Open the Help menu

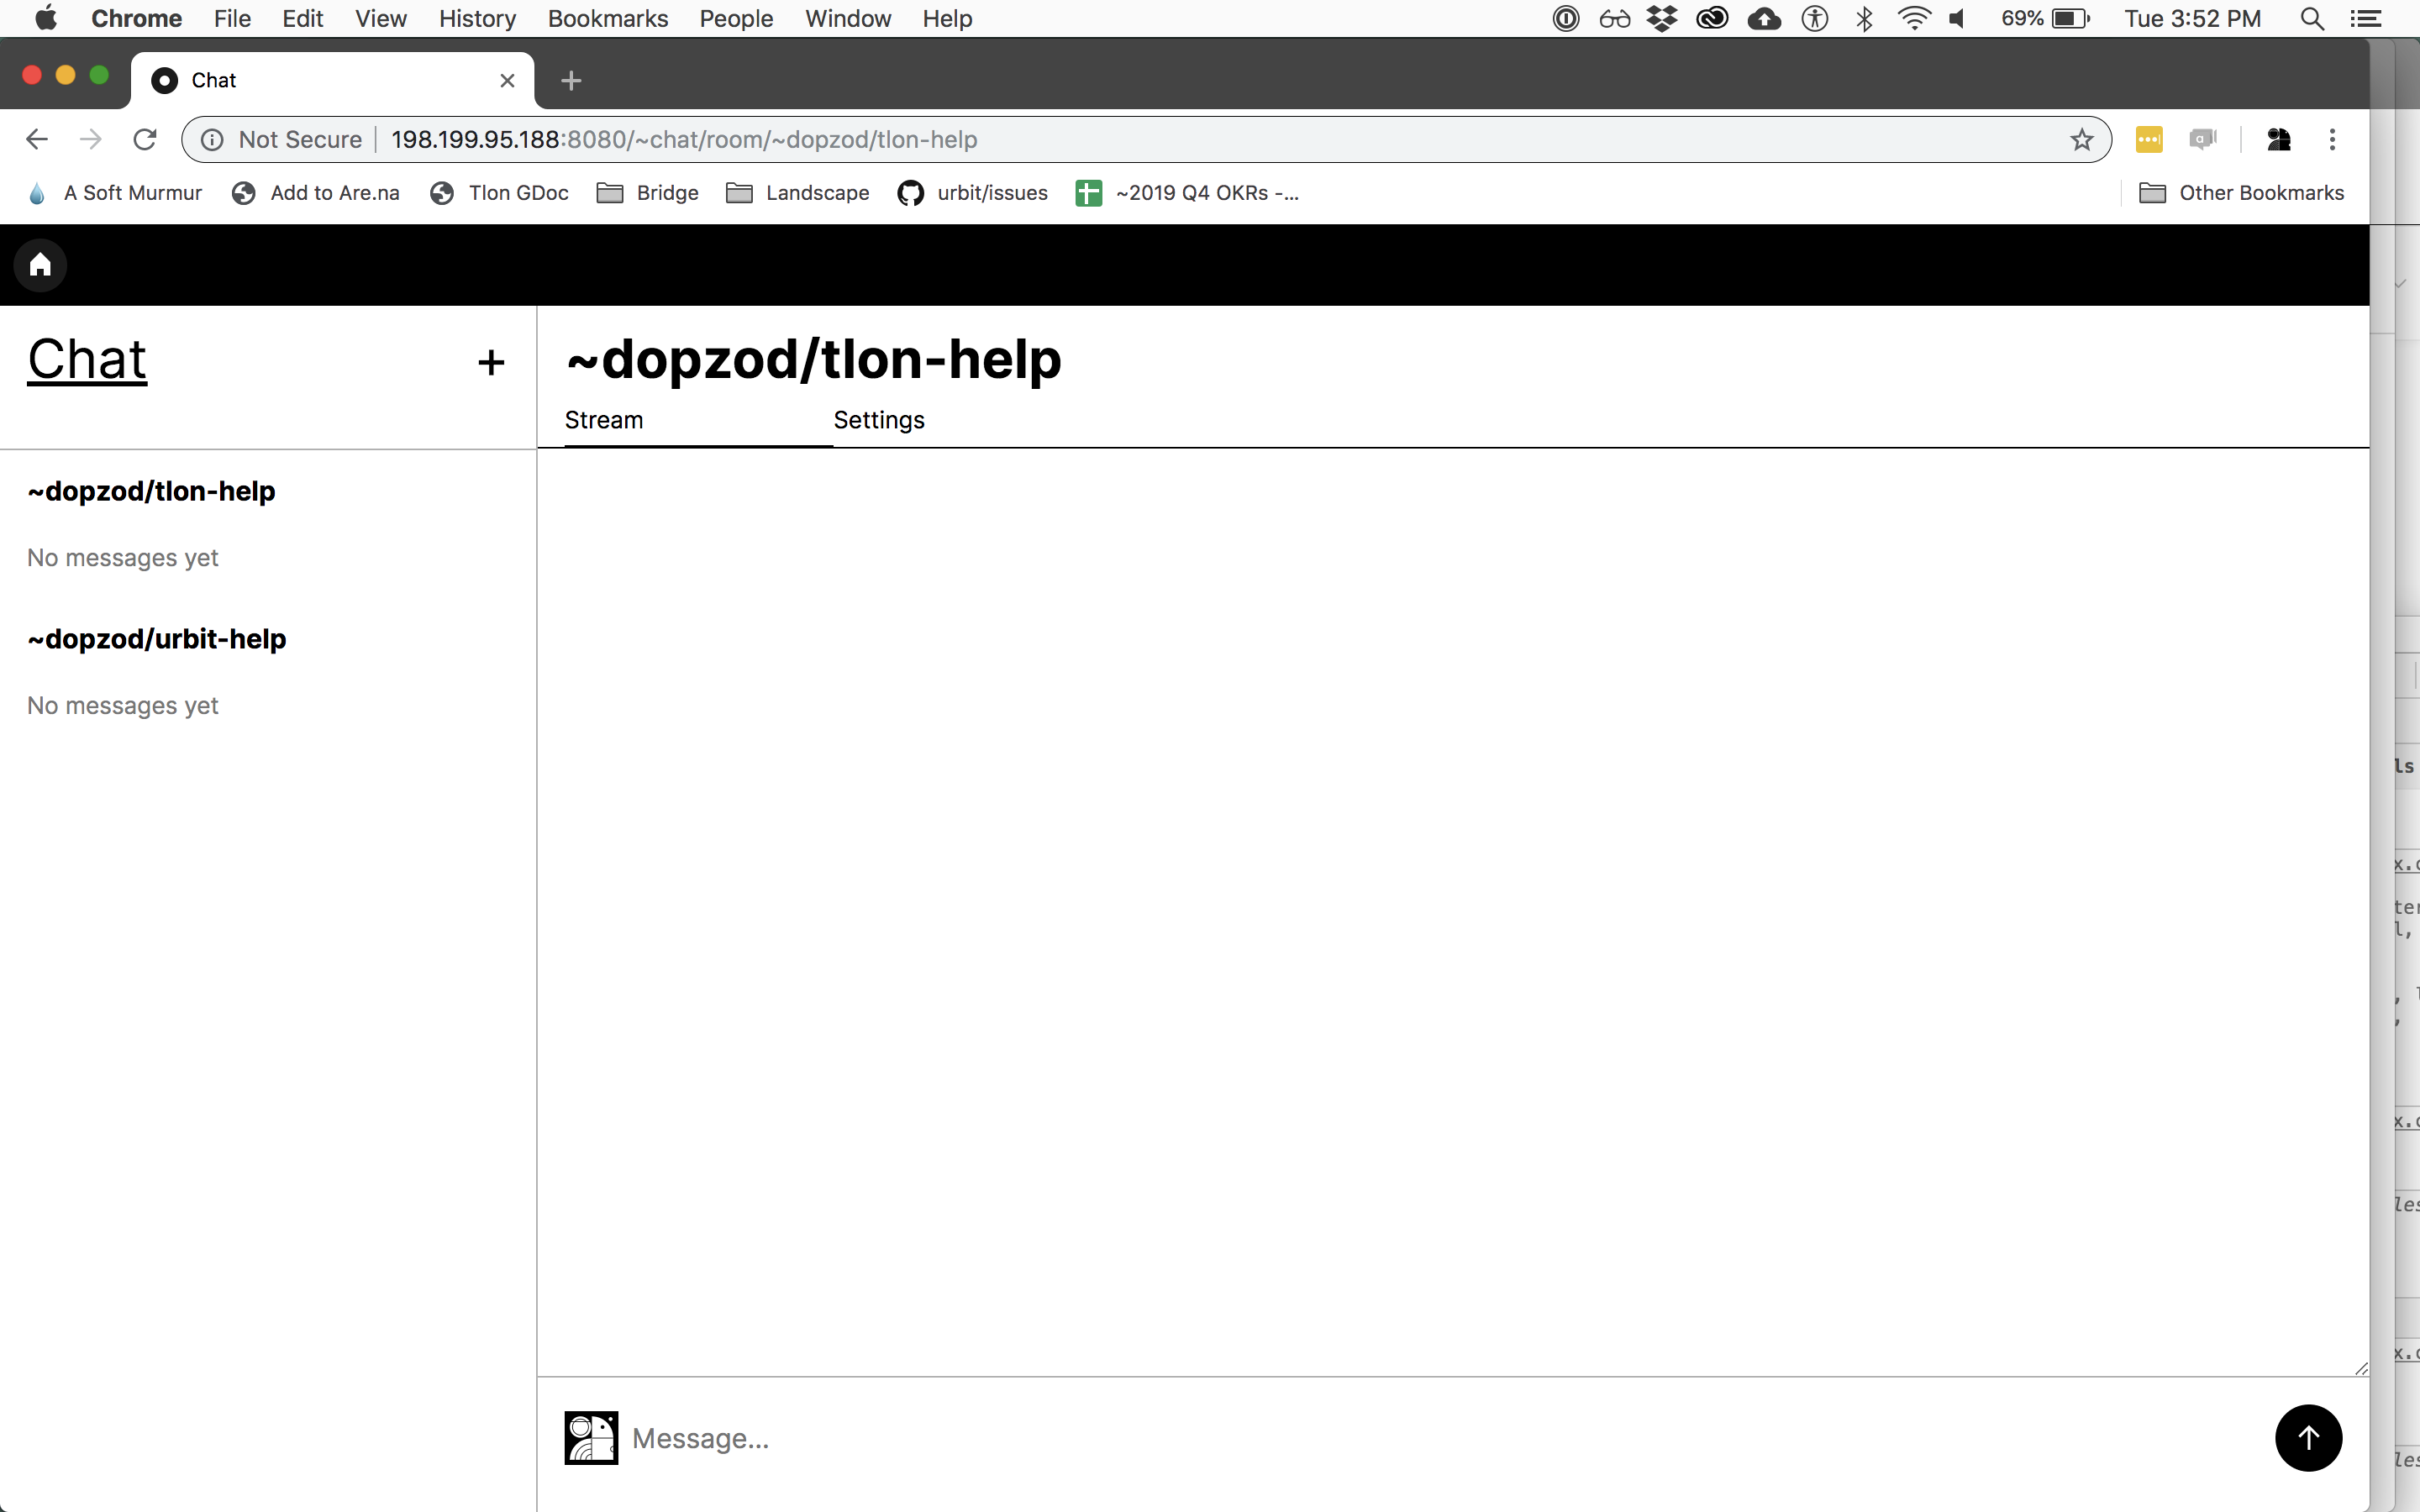[947, 18]
